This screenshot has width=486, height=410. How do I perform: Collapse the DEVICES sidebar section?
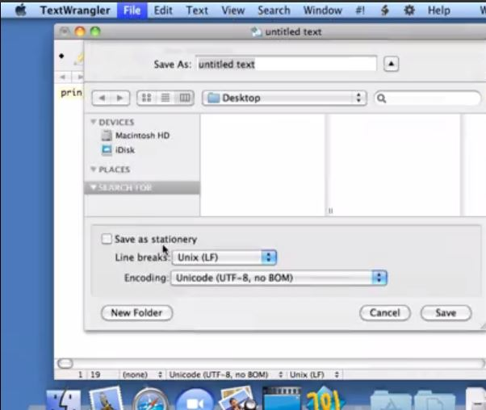94,122
